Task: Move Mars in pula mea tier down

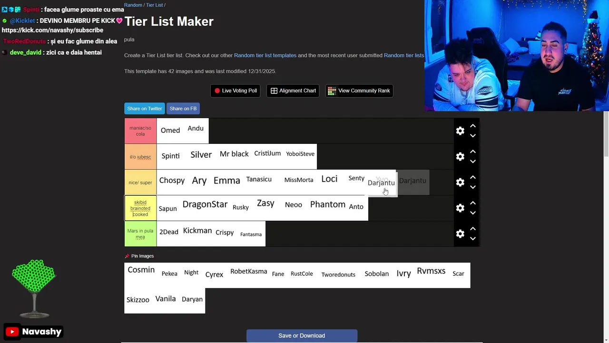Action: (473, 239)
